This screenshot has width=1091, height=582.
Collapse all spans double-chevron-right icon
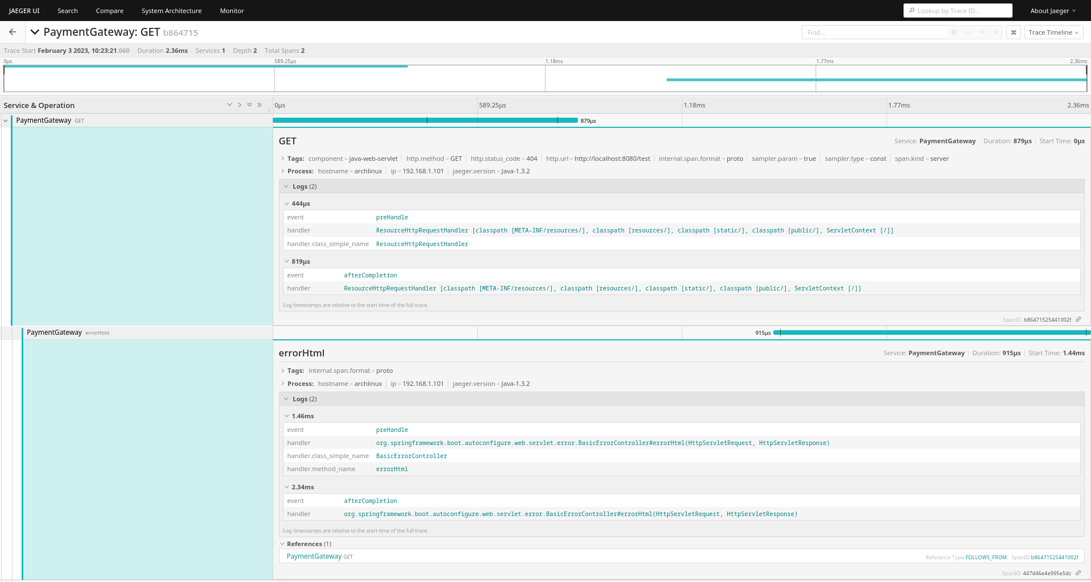[x=260, y=105]
